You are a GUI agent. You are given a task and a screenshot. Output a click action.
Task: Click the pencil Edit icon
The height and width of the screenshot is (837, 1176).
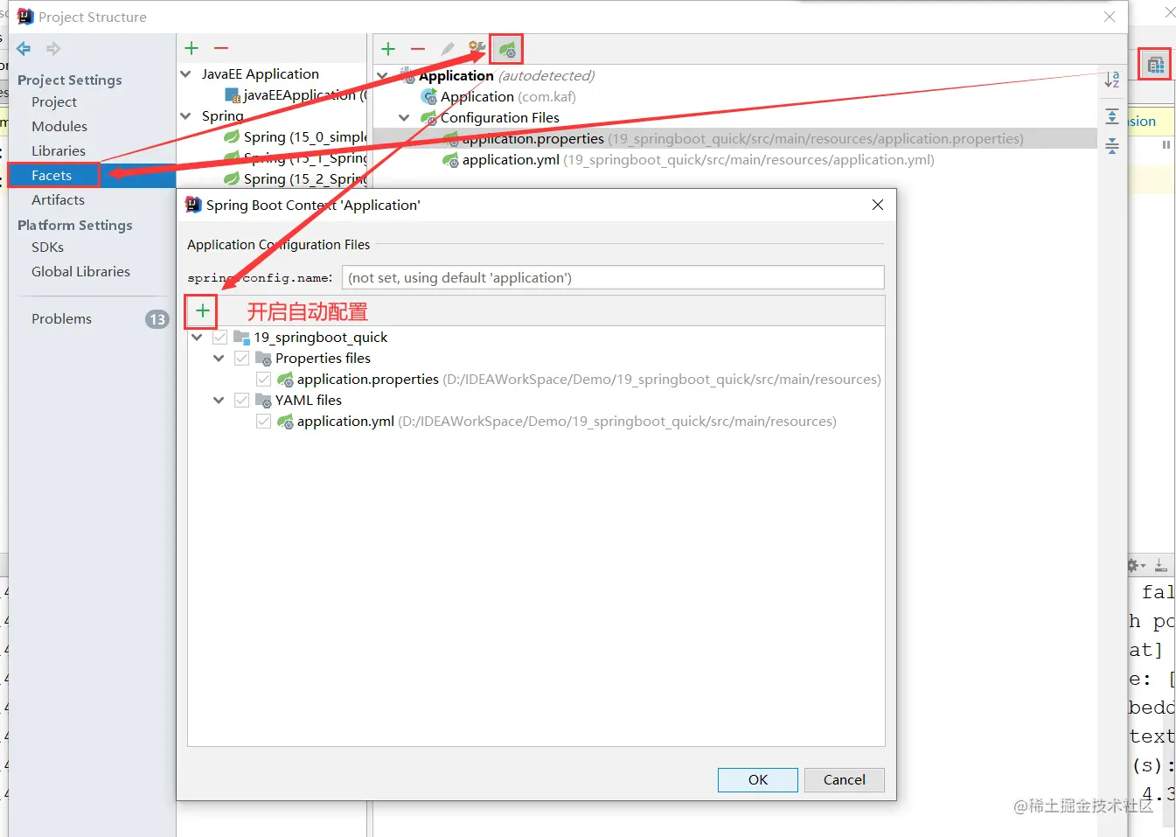coord(448,49)
